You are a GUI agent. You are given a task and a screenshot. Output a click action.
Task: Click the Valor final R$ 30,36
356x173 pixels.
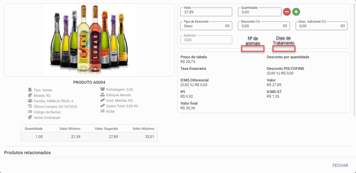(x=188, y=108)
